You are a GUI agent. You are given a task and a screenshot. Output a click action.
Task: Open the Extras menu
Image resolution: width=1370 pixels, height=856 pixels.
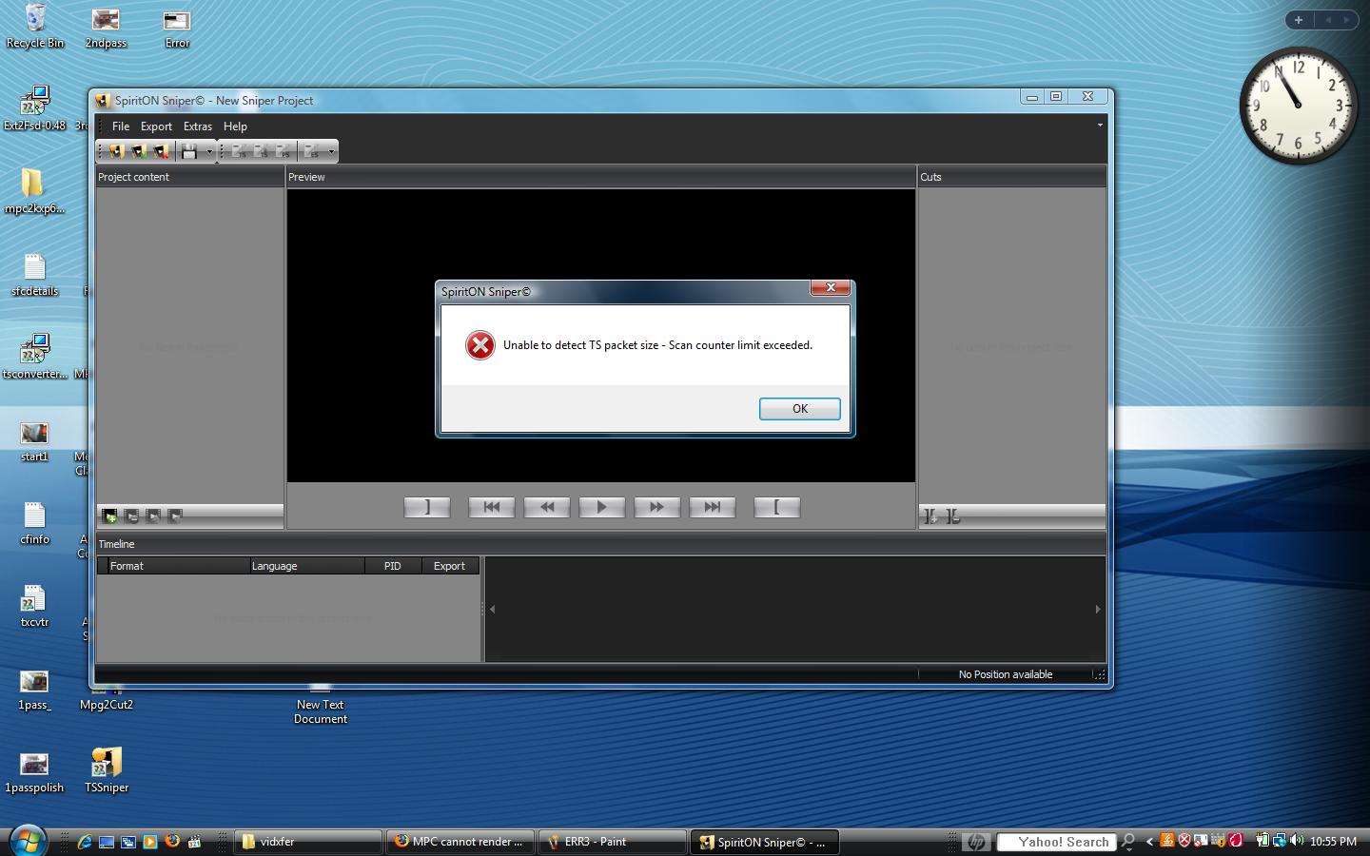coord(198,126)
